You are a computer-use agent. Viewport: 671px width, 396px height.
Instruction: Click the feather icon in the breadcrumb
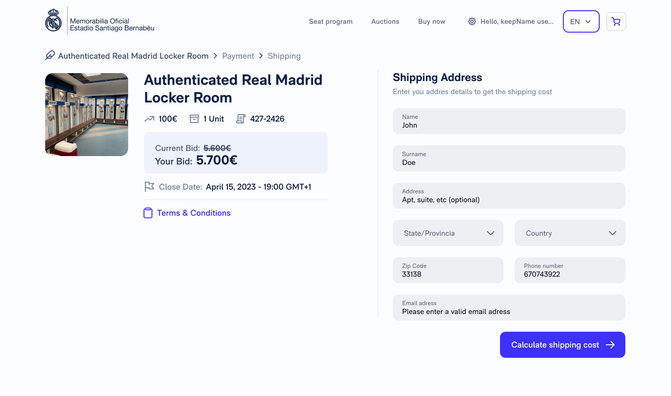(50, 55)
